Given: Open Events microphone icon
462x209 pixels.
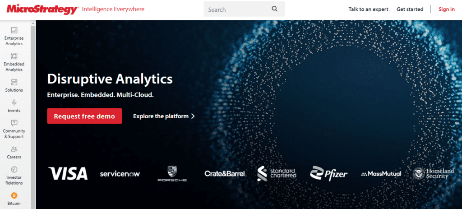Looking at the screenshot, I should 14,102.
